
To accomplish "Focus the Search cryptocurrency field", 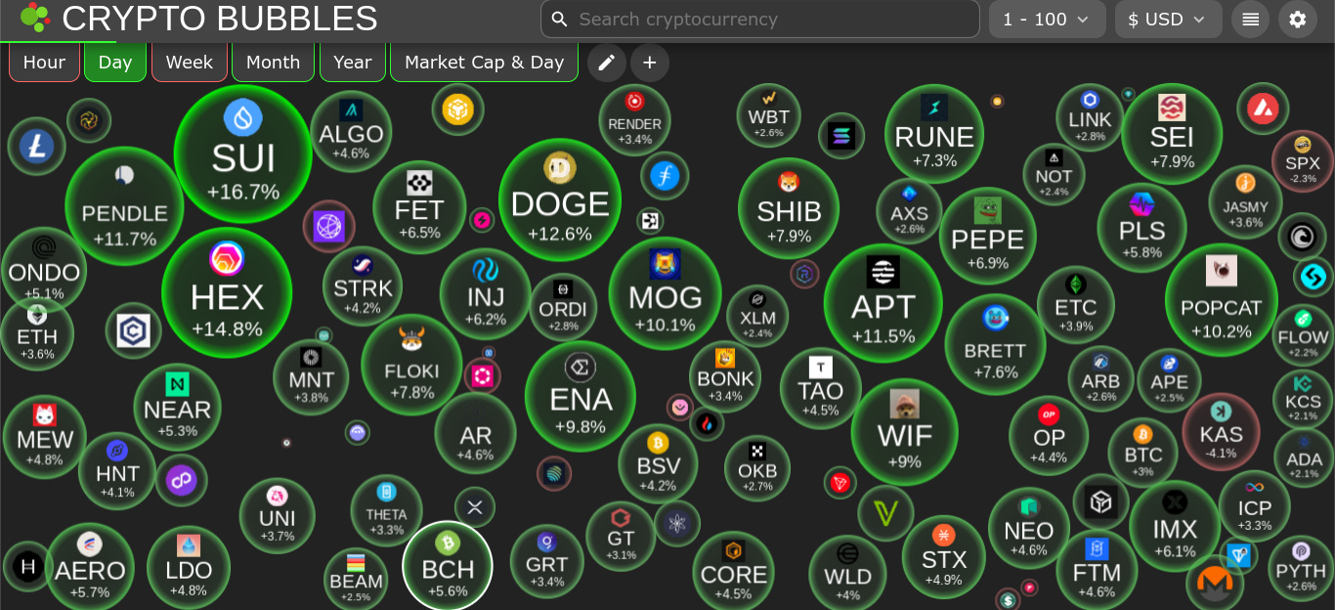I will 760,20.
